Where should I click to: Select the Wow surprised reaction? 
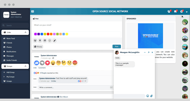point(64,63)
